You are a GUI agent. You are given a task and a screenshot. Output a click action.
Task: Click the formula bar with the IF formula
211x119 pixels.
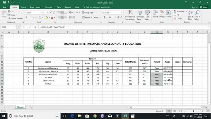[123, 27]
